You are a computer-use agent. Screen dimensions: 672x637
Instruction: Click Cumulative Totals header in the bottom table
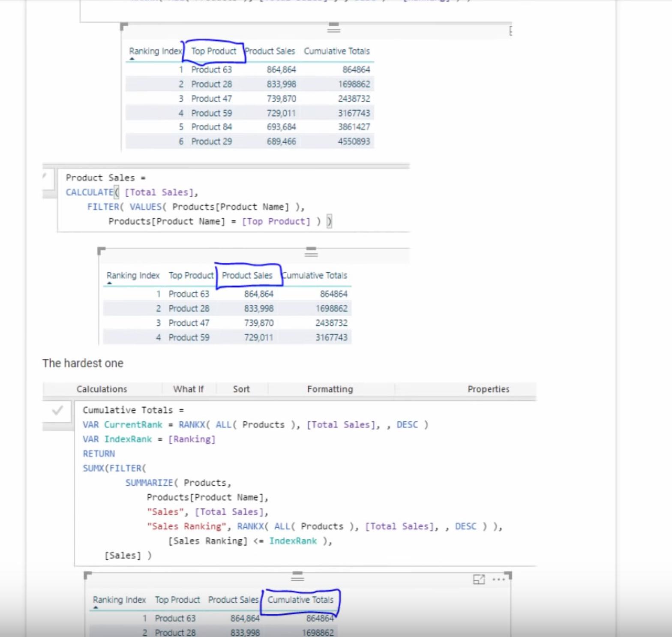tap(300, 600)
